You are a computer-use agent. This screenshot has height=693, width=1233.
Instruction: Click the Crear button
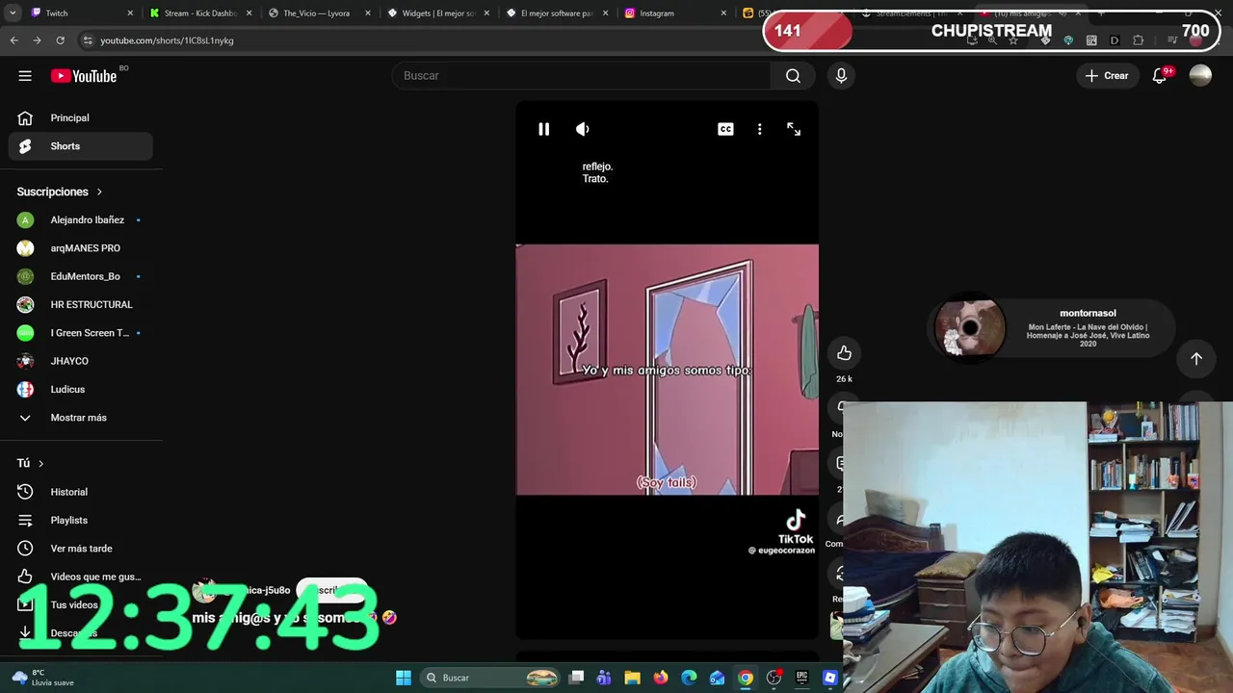1107,76
